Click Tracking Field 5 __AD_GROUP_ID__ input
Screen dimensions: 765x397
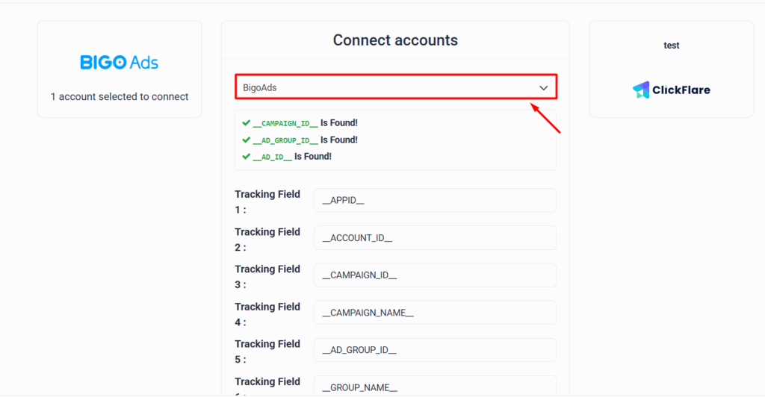click(435, 350)
